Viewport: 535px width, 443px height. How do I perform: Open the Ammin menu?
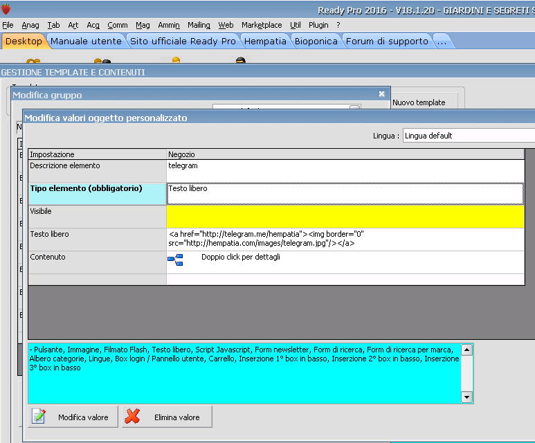tap(169, 25)
